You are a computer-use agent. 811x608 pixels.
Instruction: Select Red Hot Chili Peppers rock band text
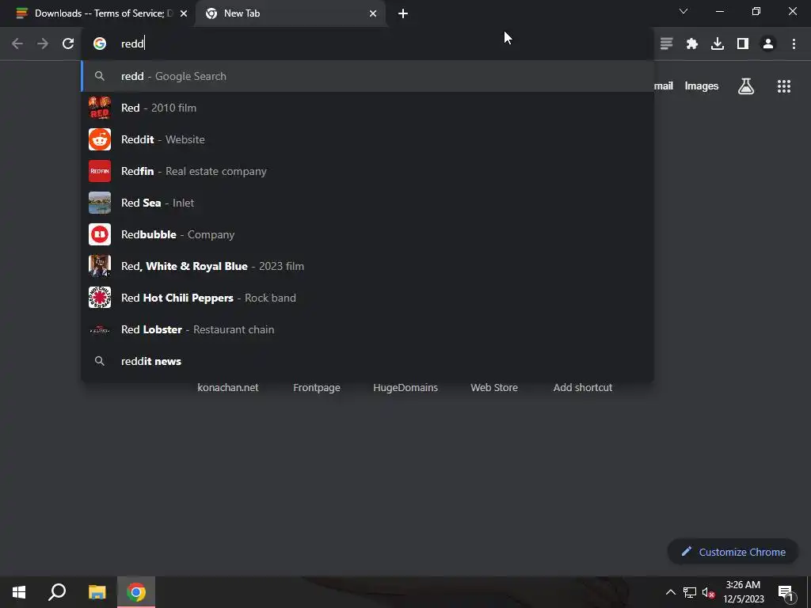[x=208, y=298]
